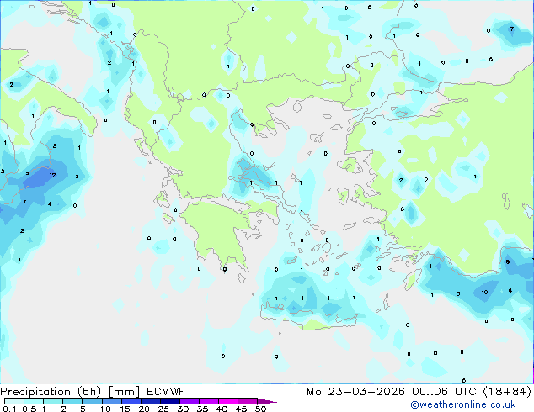Click the '10' precipitation value south of Turkey
534x412 pixels.
click(484, 292)
